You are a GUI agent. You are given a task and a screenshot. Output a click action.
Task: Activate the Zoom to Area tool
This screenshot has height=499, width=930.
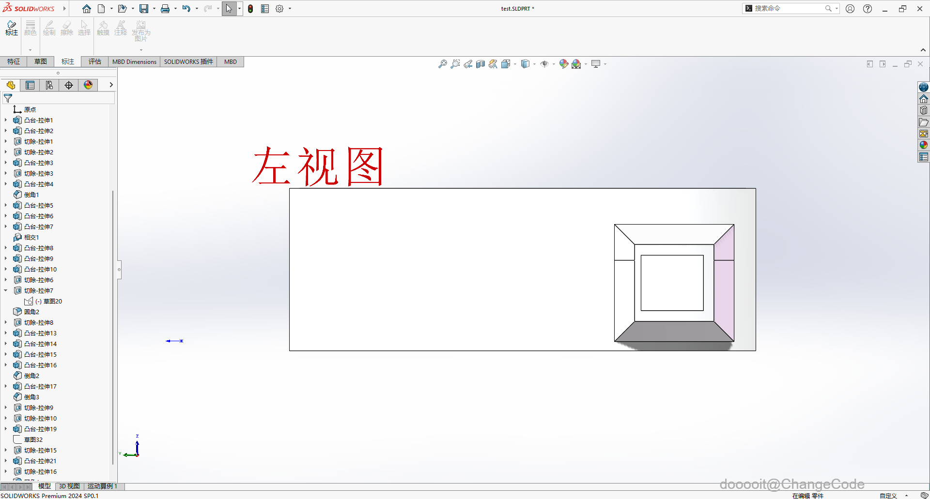(455, 63)
